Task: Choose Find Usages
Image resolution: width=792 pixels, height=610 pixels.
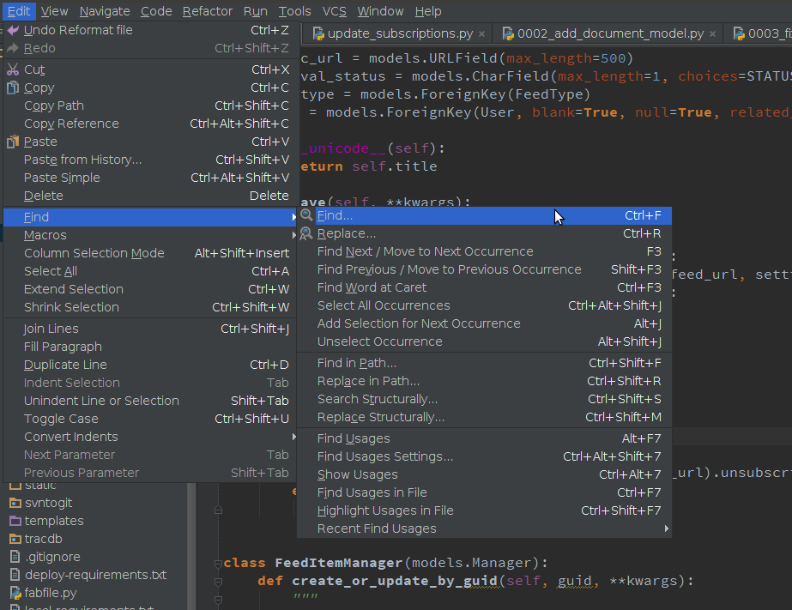Action: [x=485, y=438]
